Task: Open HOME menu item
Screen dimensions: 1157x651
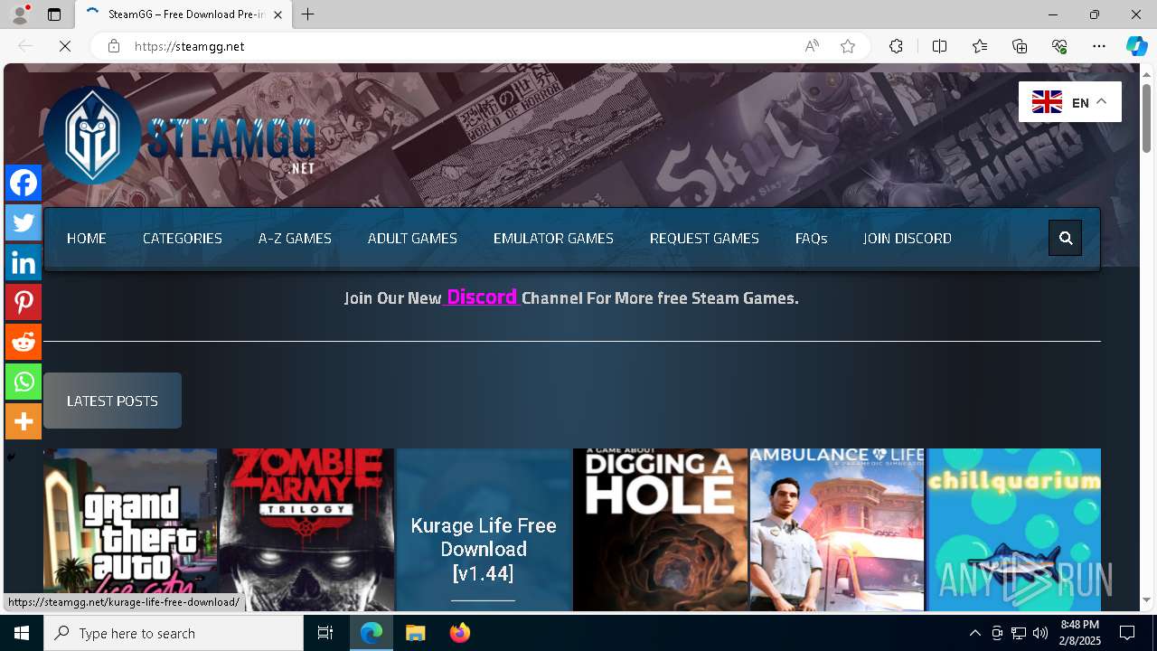Action: [x=87, y=238]
